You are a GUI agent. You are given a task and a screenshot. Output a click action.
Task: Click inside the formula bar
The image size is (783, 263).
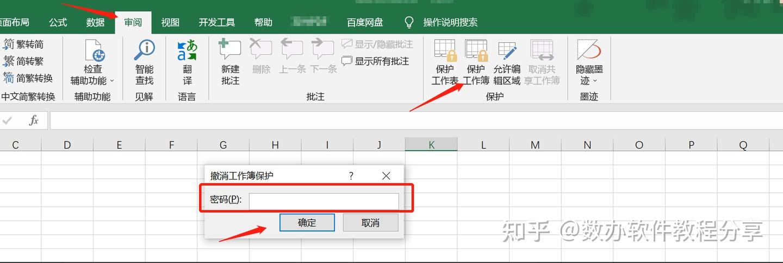[417, 120]
